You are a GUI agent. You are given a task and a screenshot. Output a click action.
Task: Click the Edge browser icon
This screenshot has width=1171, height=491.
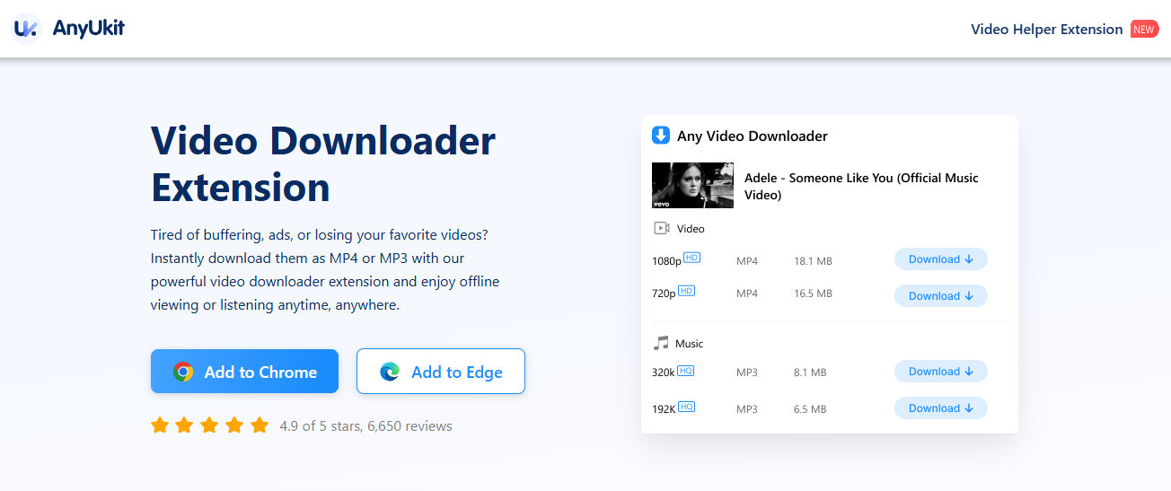coord(390,372)
